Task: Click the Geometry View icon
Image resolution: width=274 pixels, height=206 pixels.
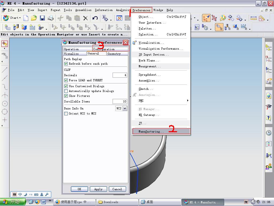Action: coord(235,27)
